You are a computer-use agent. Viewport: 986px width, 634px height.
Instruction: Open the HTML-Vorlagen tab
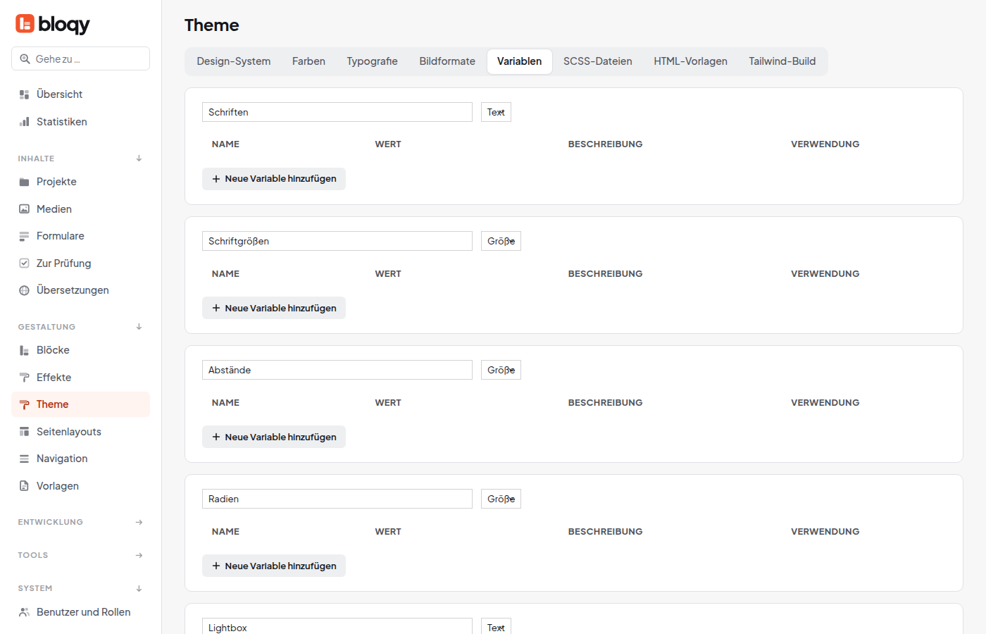coord(690,61)
